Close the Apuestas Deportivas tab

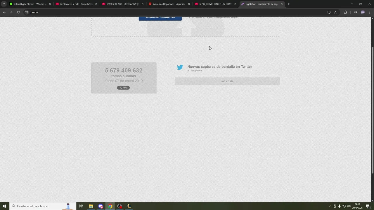click(x=189, y=4)
